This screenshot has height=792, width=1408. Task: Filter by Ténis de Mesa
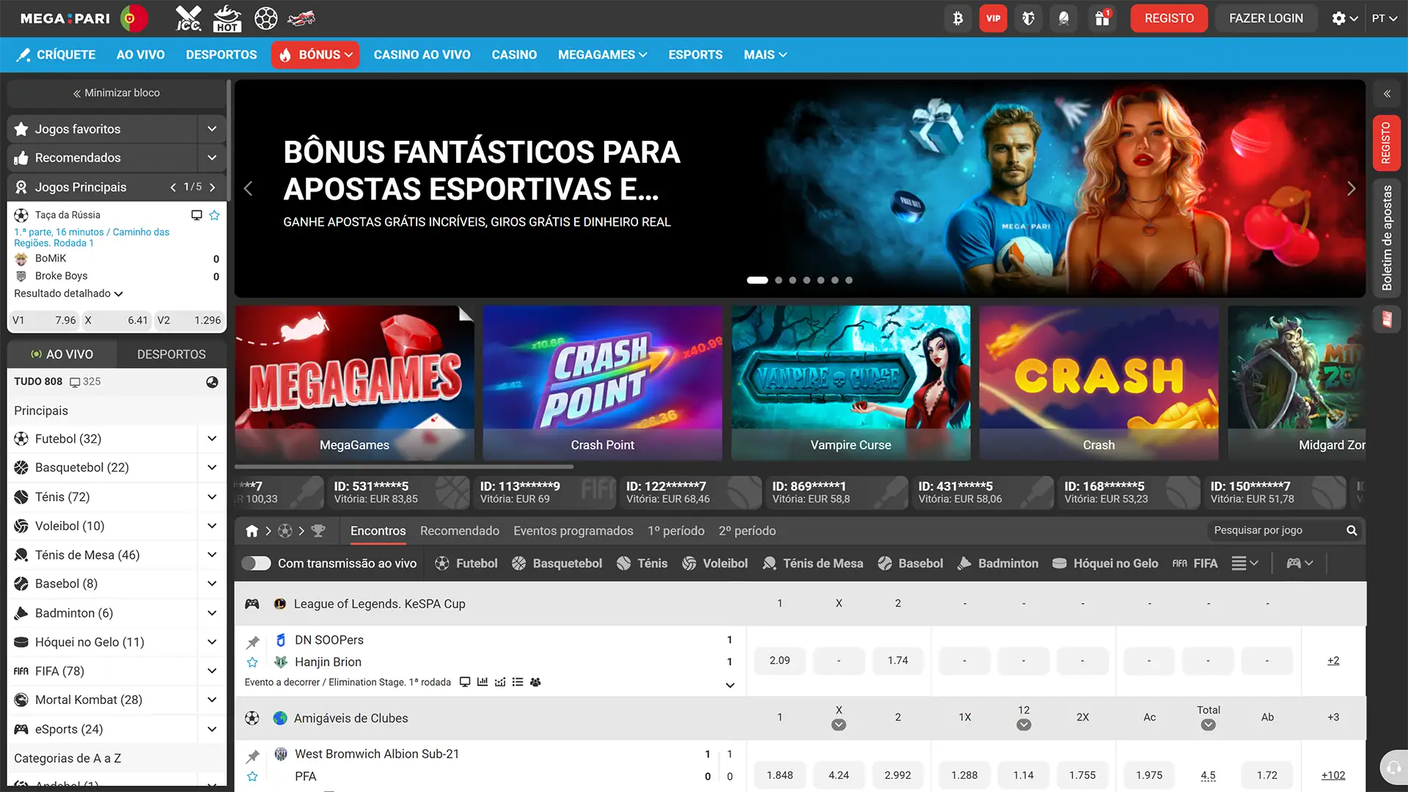[x=813, y=564]
